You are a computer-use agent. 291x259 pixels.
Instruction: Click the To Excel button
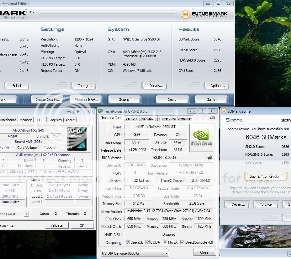[266, 204]
